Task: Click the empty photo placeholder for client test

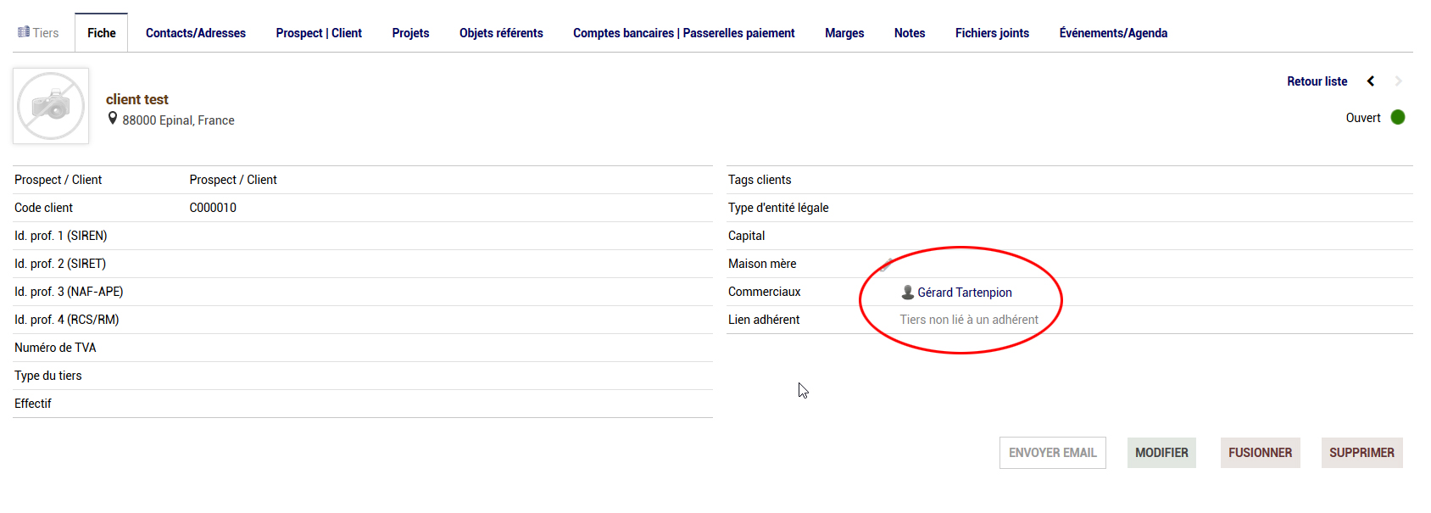Action: tap(51, 106)
